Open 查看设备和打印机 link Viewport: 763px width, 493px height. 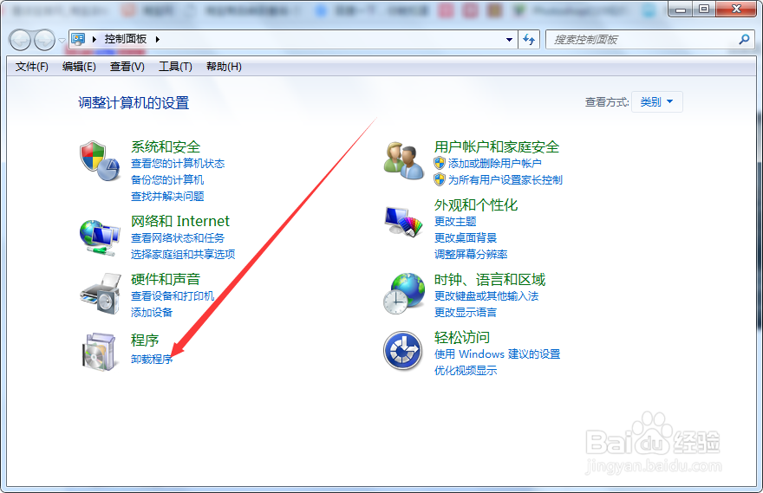(x=173, y=296)
